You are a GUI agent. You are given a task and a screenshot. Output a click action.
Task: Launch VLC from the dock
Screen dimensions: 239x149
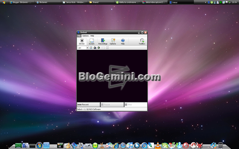click(158, 145)
